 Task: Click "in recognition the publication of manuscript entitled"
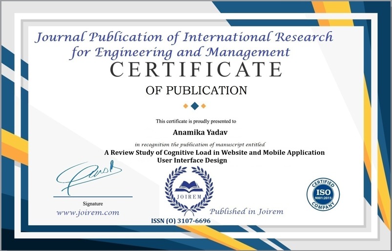200,145
